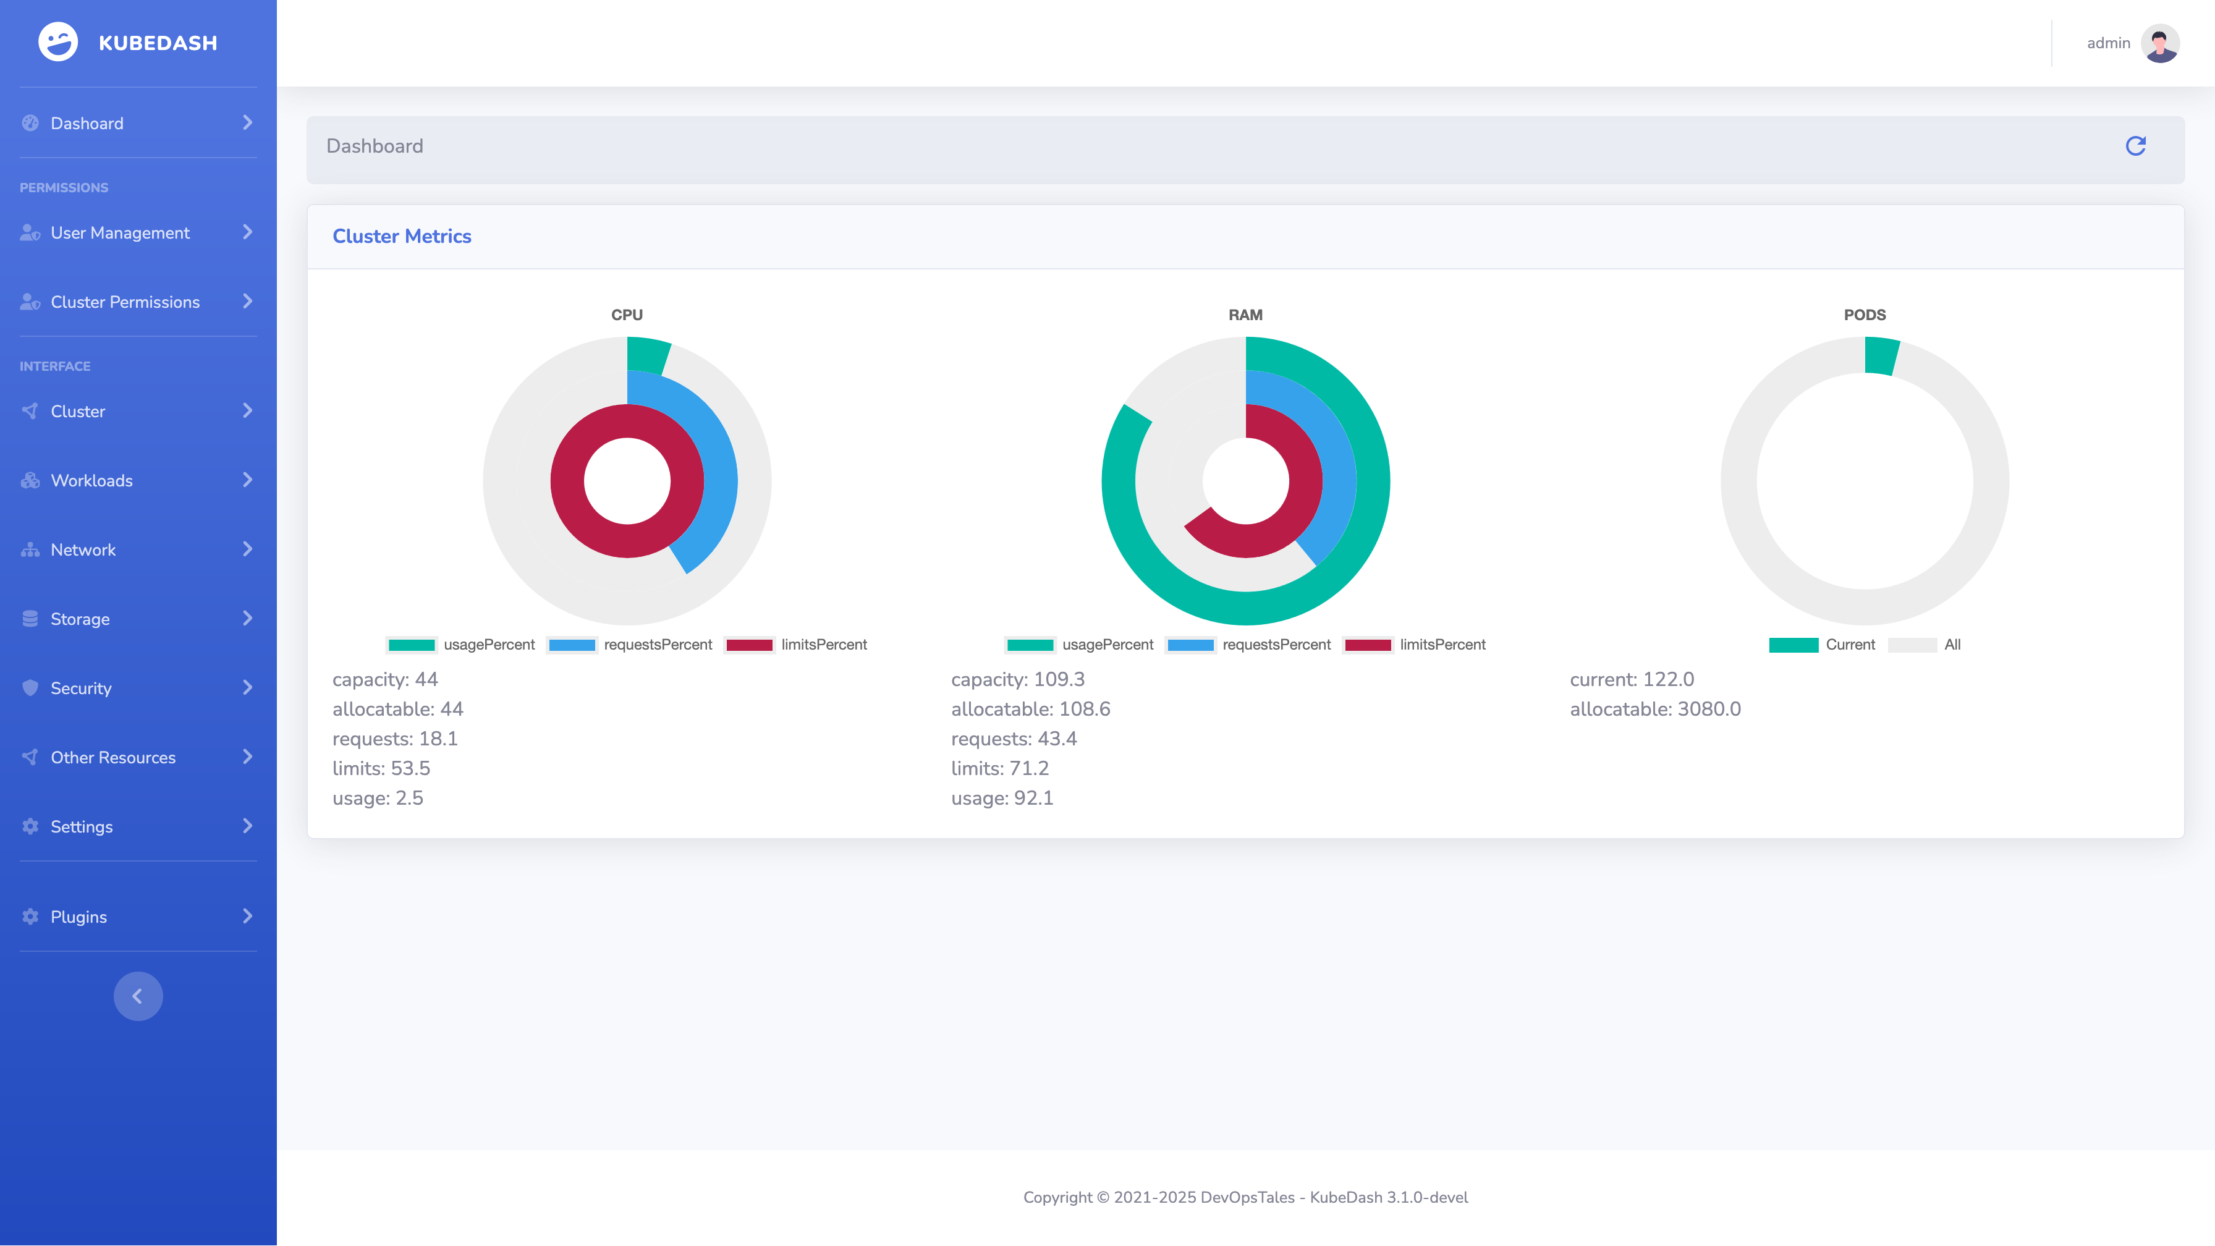Click the KubeDash smiley logo icon

57,42
